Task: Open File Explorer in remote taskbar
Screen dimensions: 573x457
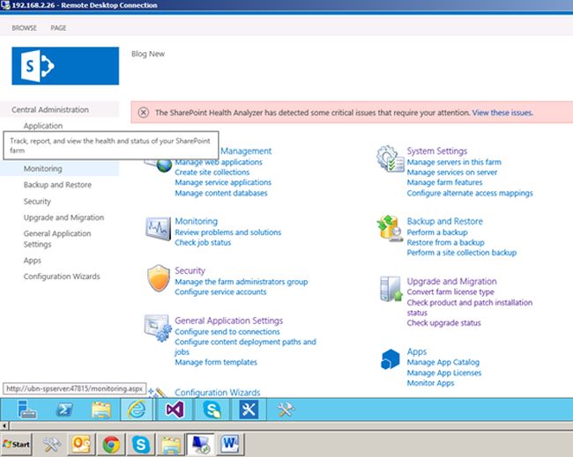Action: coord(101,409)
